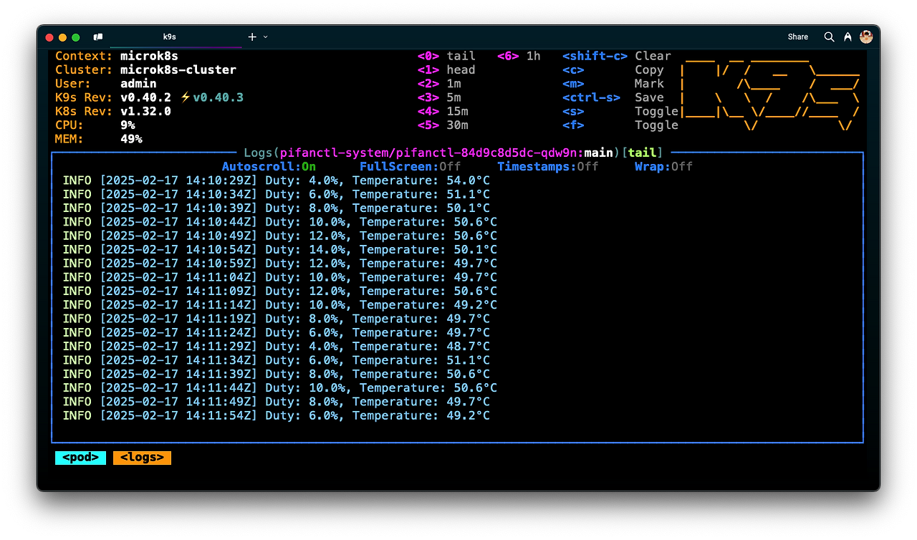This screenshot has height=540, width=917.
Task: Click the <c> Copy shortcut
Action: click(613, 69)
